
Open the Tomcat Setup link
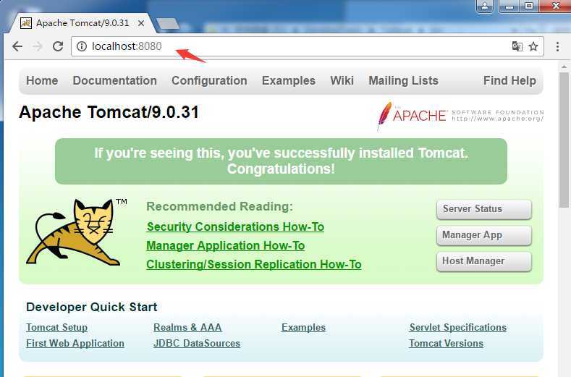[56, 328]
